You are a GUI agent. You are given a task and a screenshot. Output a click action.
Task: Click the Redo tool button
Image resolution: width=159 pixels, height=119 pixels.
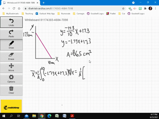(11, 33)
